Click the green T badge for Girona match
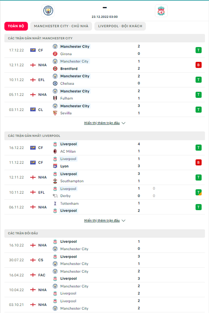The image size is (209, 313). click(198, 50)
